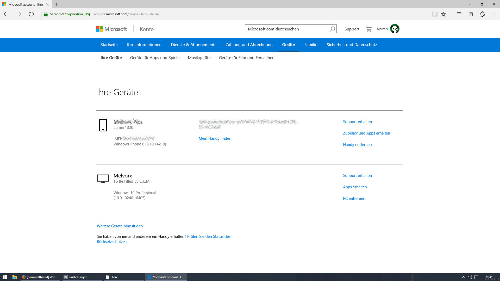Viewport: 500px width, 281px height.
Task: Click Handy entfernen link
Action: tap(357, 145)
